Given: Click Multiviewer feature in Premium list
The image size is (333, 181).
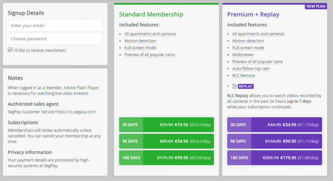Looking at the screenshot, I should [x=243, y=55].
